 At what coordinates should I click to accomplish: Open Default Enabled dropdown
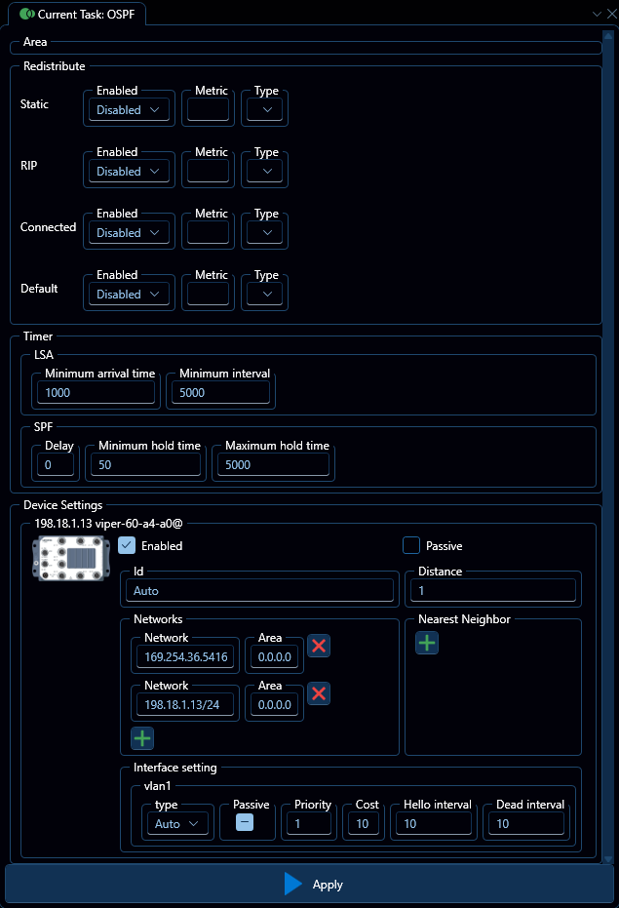tap(129, 294)
